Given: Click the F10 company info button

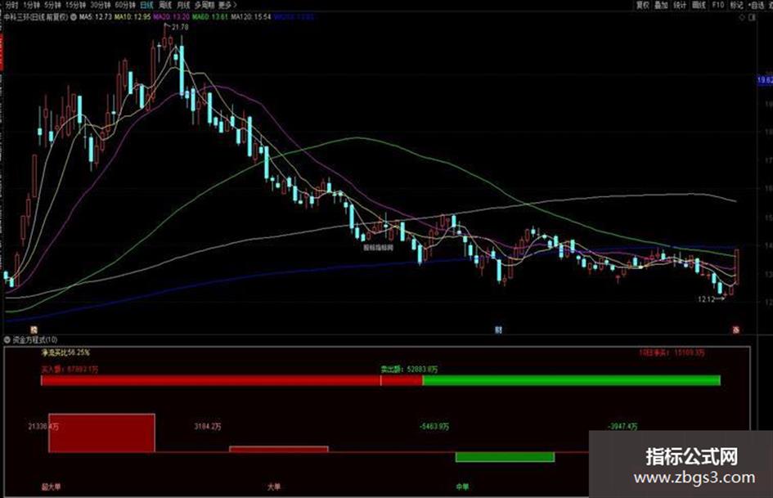Looking at the screenshot, I should click(x=718, y=5).
